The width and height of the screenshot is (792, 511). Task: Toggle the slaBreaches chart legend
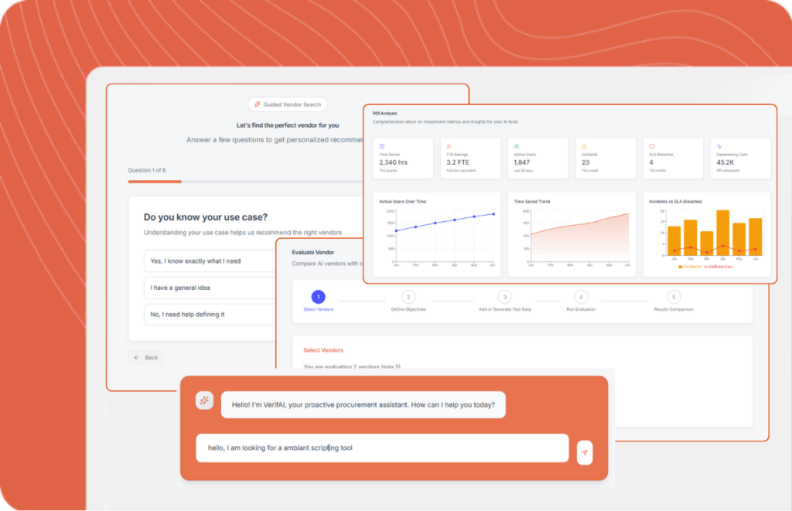tap(717, 267)
